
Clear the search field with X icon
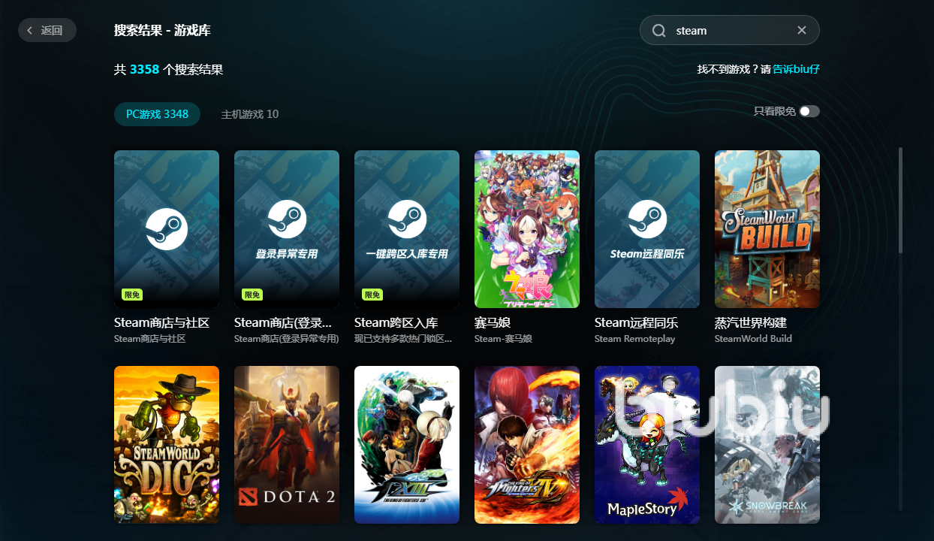801,31
